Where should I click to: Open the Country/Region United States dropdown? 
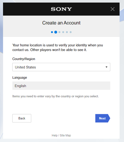[x=61, y=67]
